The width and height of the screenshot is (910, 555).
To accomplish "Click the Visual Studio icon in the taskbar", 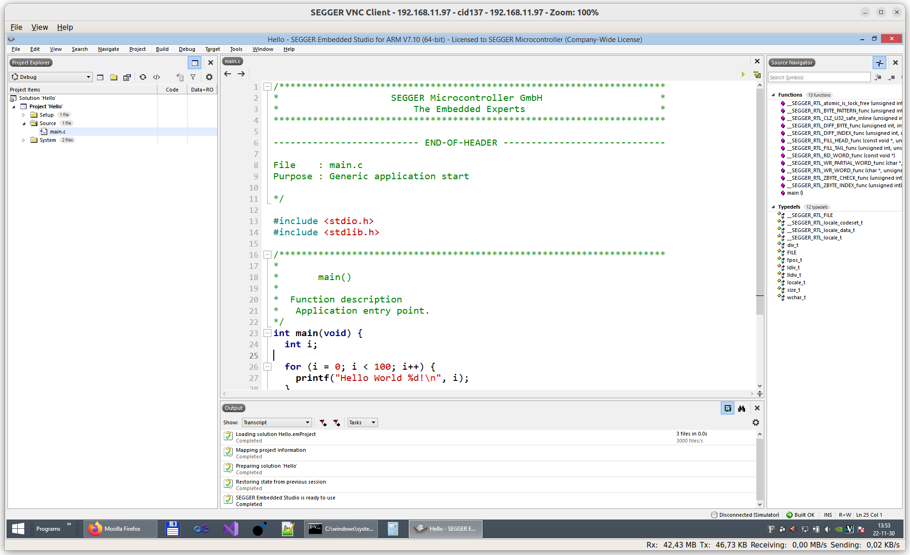I will [x=230, y=529].
